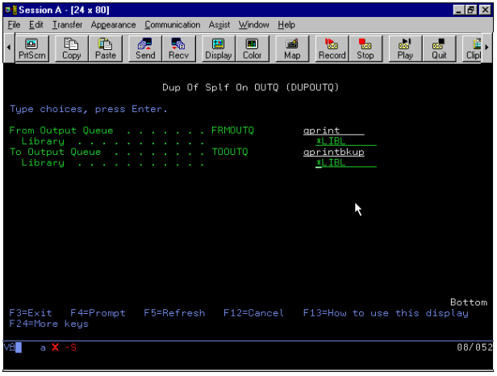Select the To Output Queue field qprintbkup
The height and width of the screenshot is (376, 497).
pyautogui.click(x=333, y=152)
